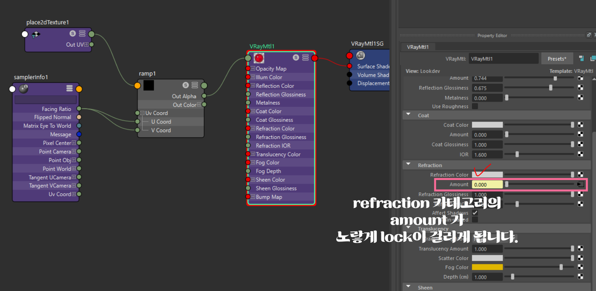This screenshot has width=596, height=291.
Task: Click the samplerInfo1 filter text field
Action: [x=45, y=100]
